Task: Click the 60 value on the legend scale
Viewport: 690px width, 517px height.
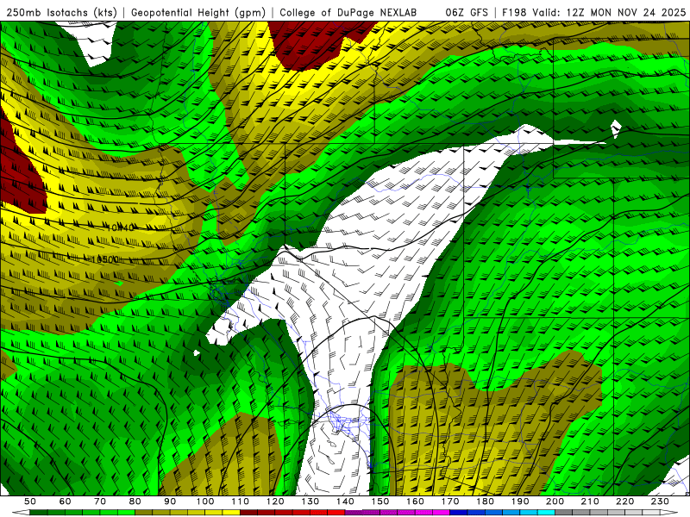Action: click(66, 501)
